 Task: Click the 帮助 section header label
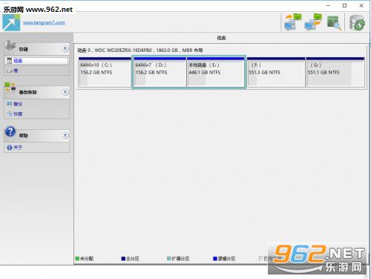(x=24, y=136)
